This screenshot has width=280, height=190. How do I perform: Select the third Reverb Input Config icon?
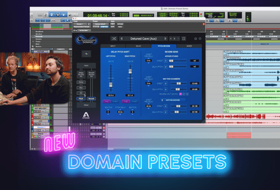click(187, 94)
